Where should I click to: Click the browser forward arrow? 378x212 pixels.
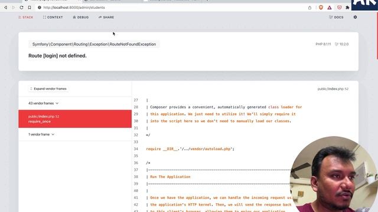pos(13,8)
